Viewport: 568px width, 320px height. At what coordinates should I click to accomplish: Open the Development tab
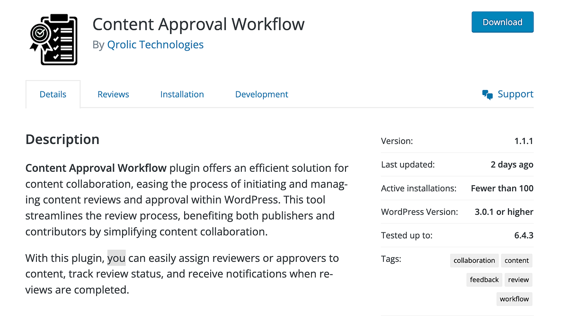[x=261, y=94]
